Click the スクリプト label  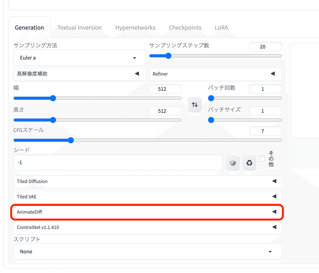[x=27, y=239]
